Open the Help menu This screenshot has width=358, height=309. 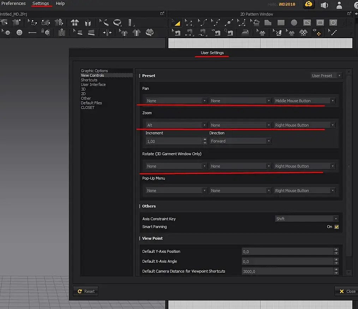pos(60,4)
